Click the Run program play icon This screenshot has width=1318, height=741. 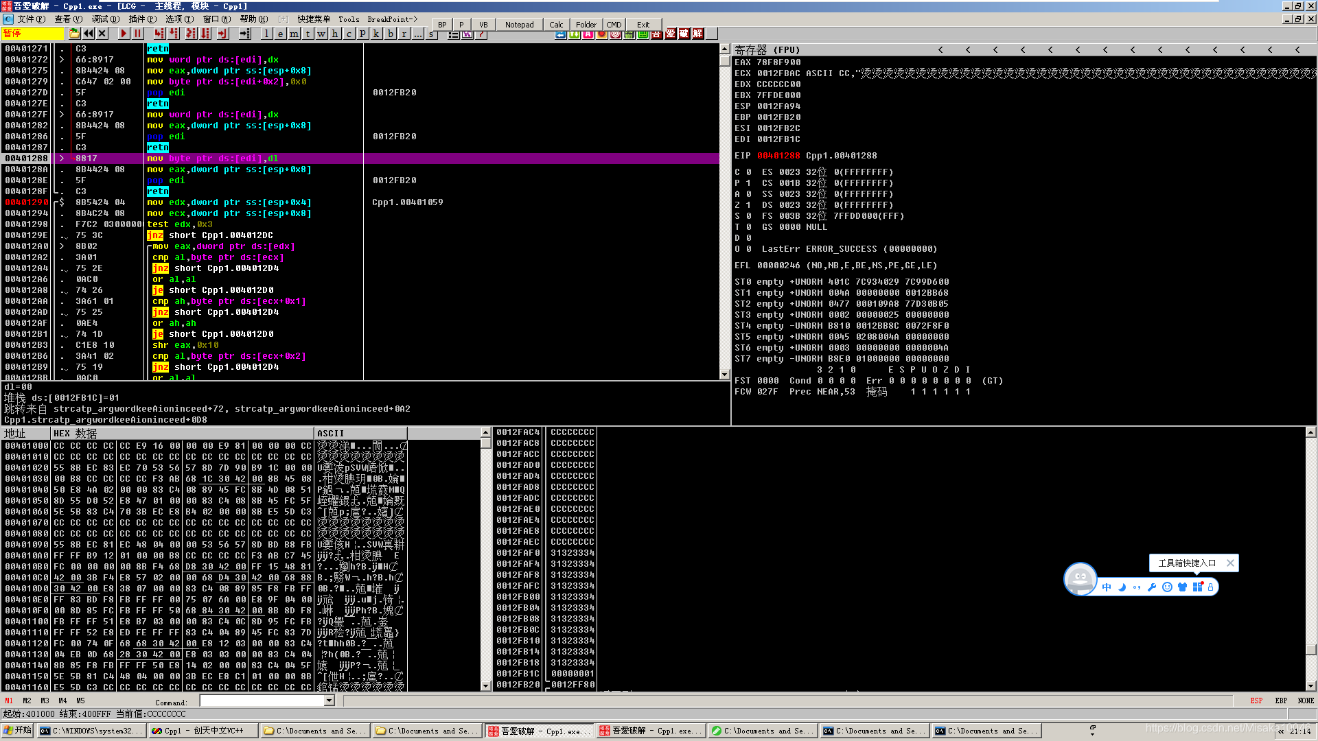pyautogui.click(x=124, y=34)
